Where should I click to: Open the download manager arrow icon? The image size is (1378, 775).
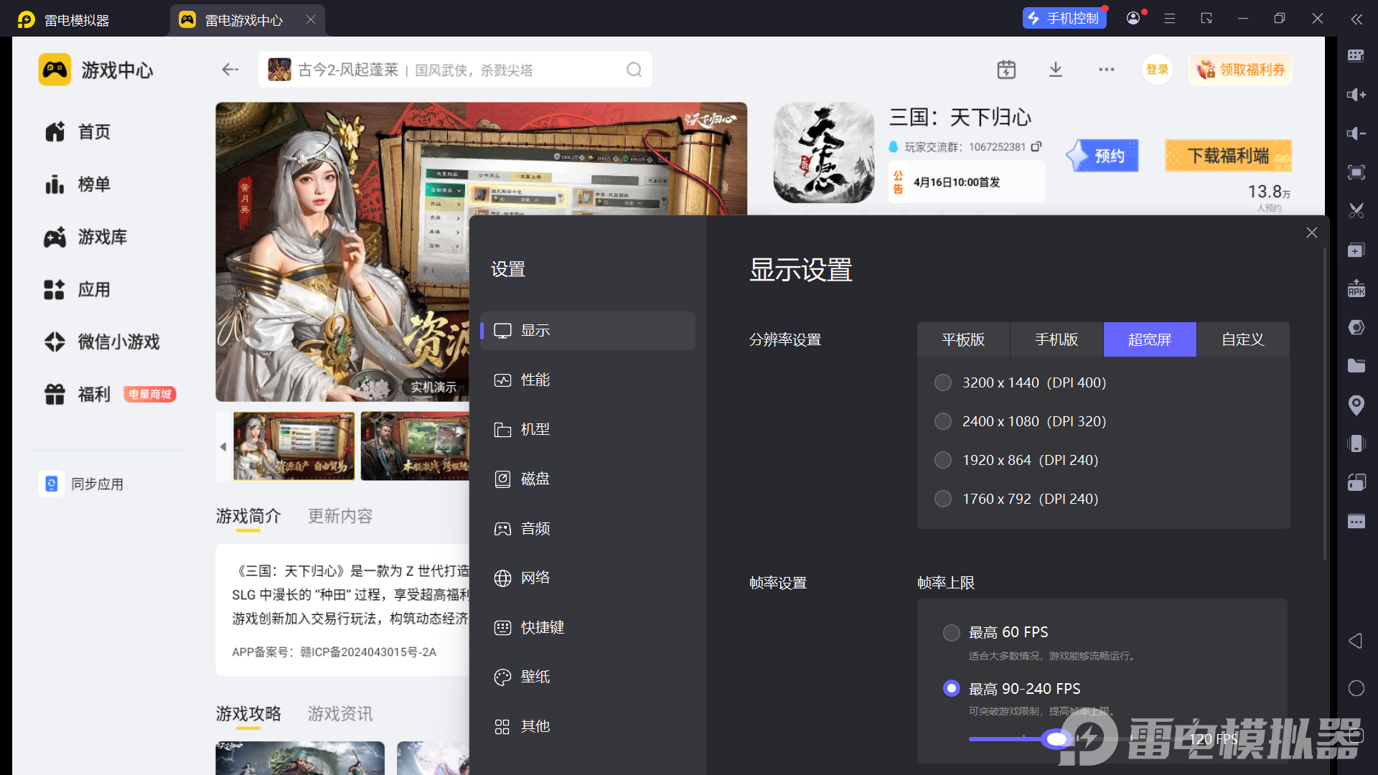click(1055, 70)
